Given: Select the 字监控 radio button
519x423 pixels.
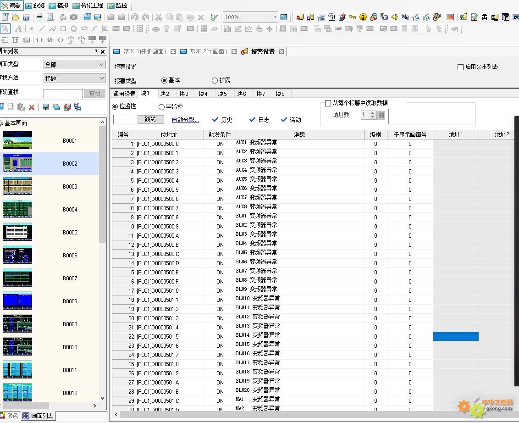Looking at the screenshot, I should click(x=161, y=107).
